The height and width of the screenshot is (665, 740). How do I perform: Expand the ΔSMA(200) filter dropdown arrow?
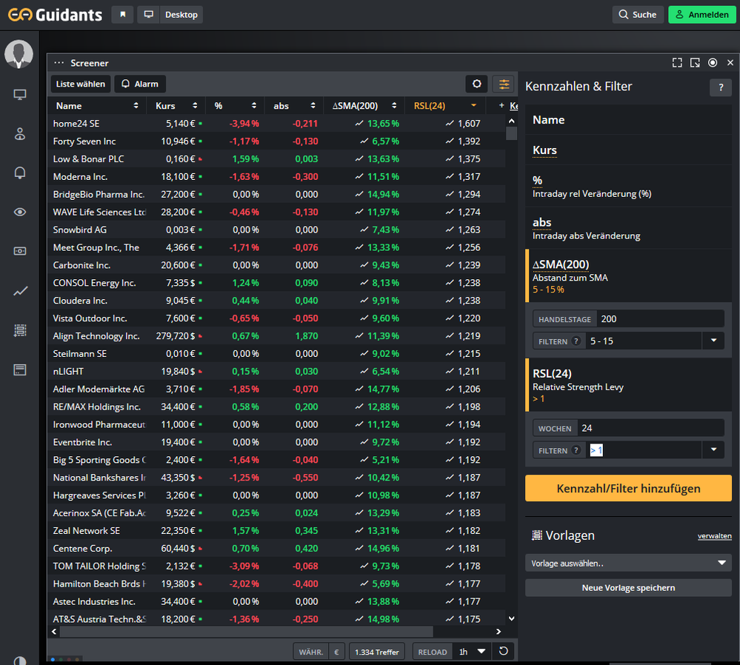(x=713, y=341)
